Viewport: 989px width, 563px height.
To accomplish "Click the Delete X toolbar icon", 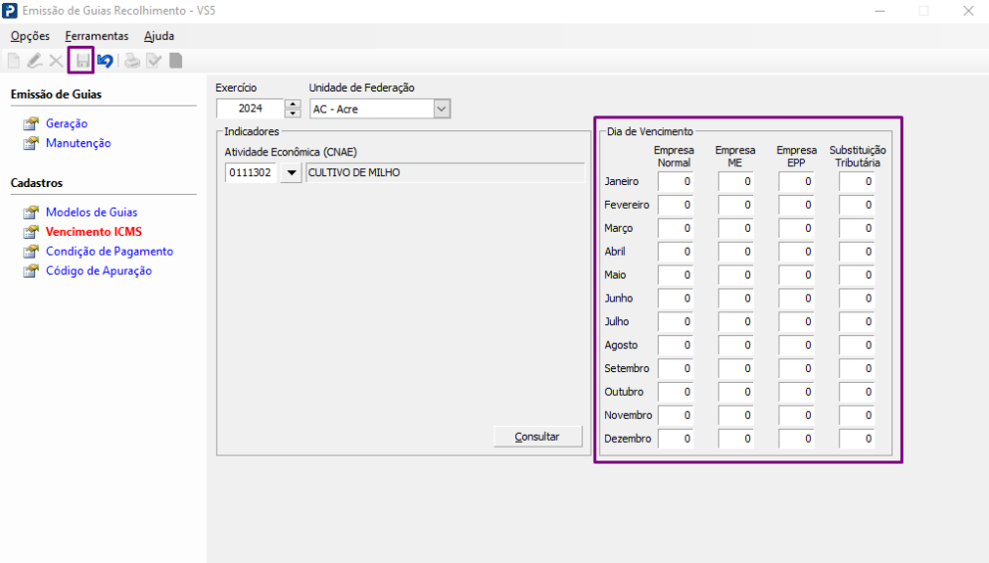I will tap(56, 61).
